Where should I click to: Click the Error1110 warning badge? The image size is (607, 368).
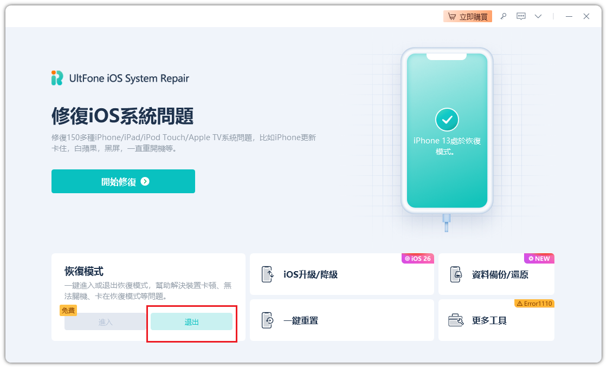click(x=534, y=304)
